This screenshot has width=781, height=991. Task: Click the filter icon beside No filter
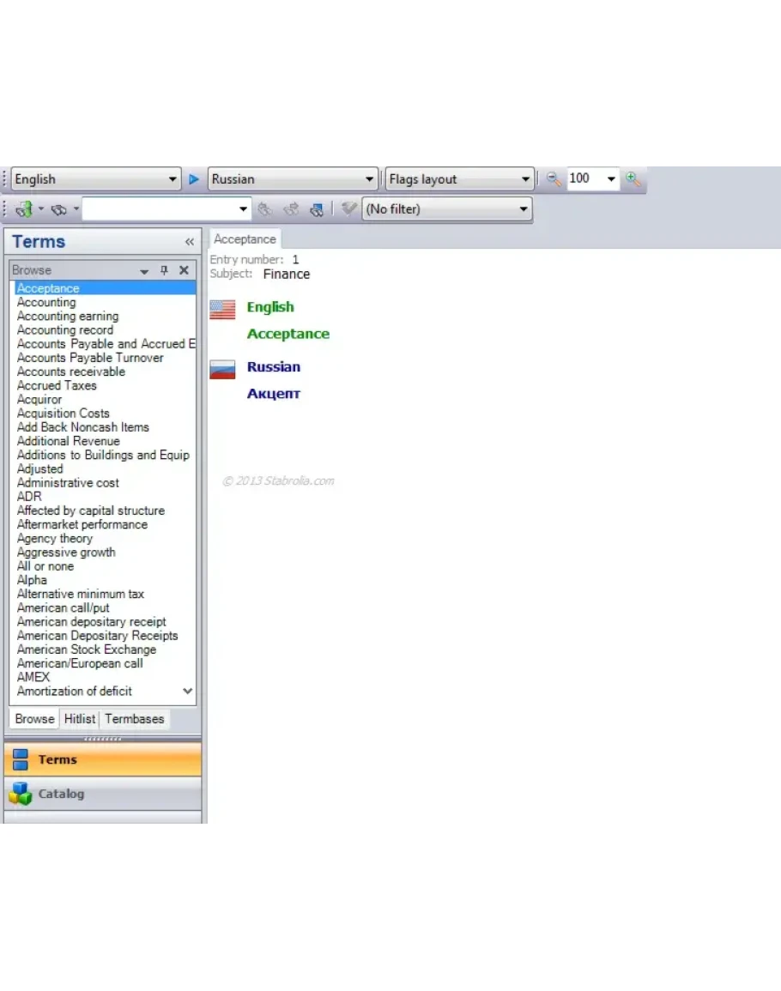348,208
